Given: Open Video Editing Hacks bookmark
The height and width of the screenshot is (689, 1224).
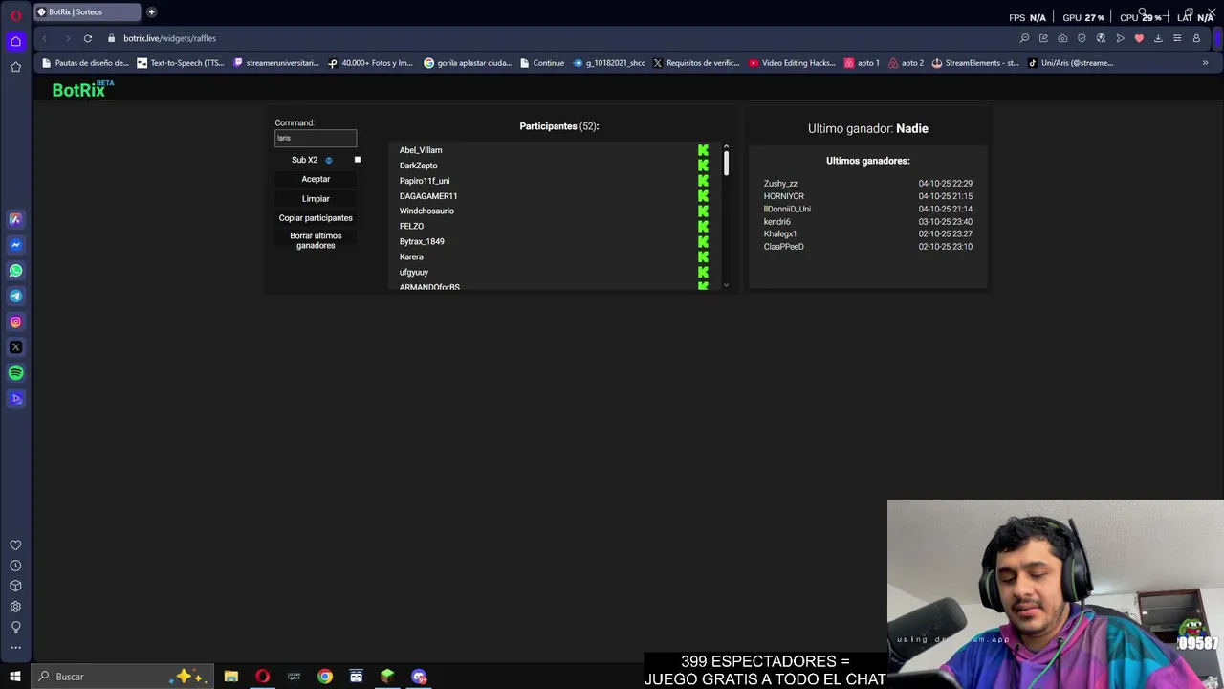Looking at the screenshot, I should (792, 63).
